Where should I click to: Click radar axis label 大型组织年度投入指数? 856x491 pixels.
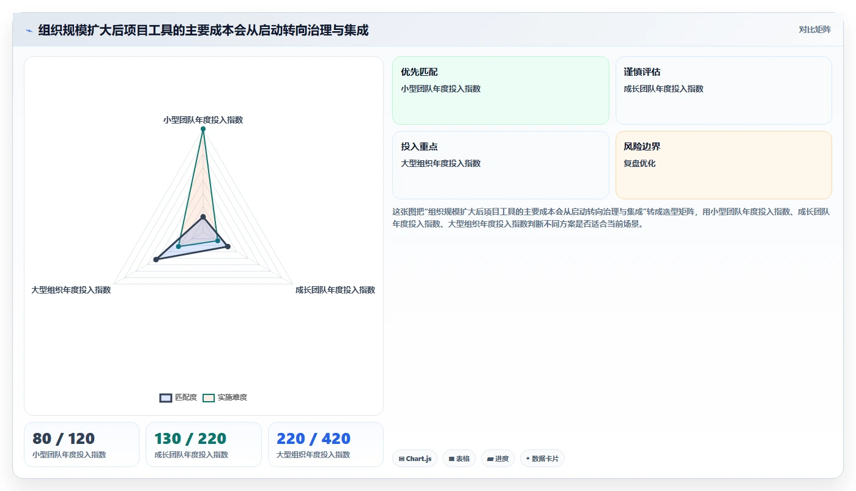click(x=71, y=290)
